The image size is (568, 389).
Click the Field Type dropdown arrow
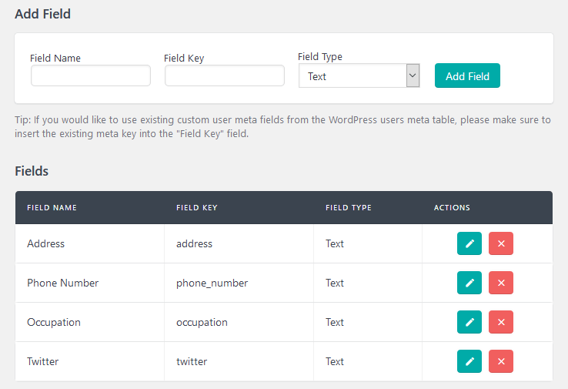[x=413, y=75]
